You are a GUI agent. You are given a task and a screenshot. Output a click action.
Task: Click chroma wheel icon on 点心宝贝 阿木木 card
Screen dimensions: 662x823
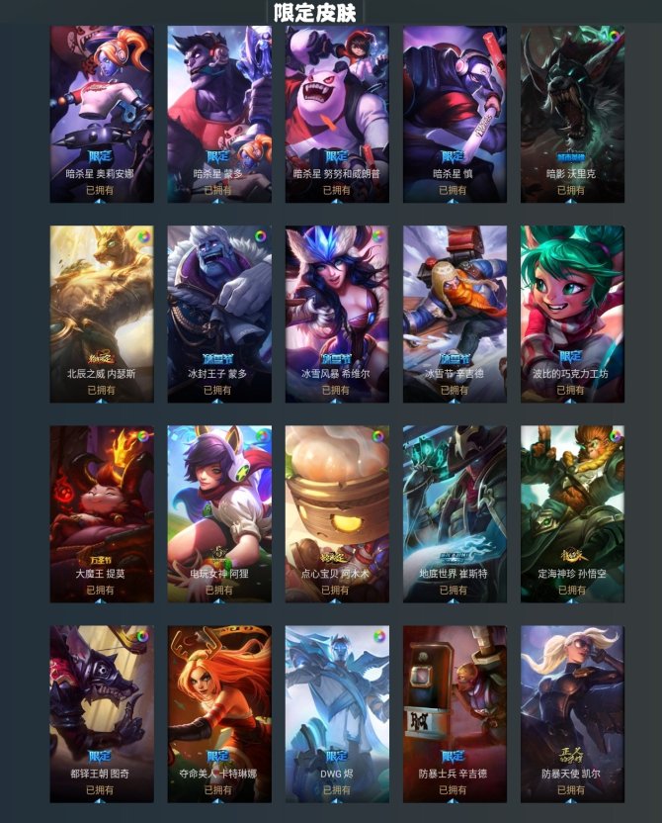tap(377, 436)
